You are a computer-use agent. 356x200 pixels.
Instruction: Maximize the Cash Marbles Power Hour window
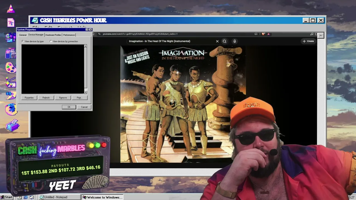point(313,20)
